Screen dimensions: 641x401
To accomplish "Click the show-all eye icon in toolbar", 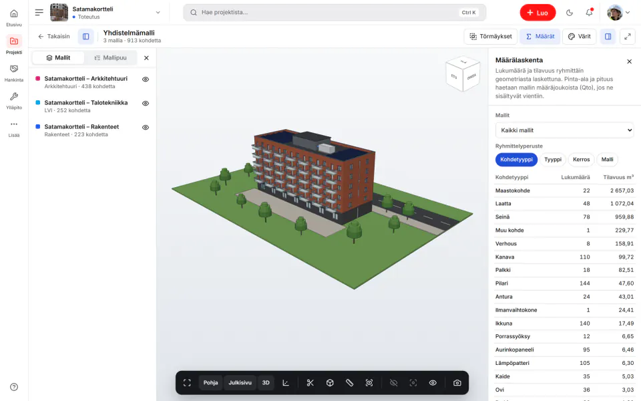I will point(433,383).
